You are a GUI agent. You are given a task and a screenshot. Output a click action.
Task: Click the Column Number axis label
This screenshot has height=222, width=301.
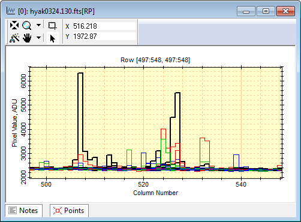[x=155, y=193]
